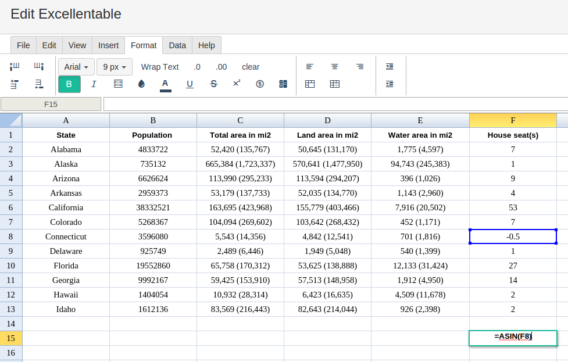Viewport: 568px width, 362px height.
Task: Open the text color picker under A
Action: pyautogui.click(x=166, y=85)
